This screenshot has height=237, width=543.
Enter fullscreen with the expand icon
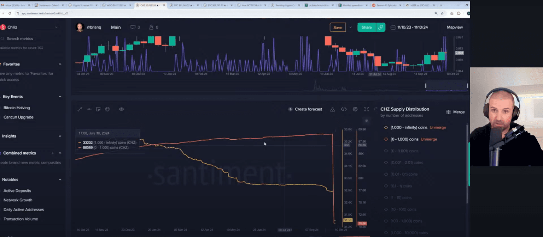366,109
